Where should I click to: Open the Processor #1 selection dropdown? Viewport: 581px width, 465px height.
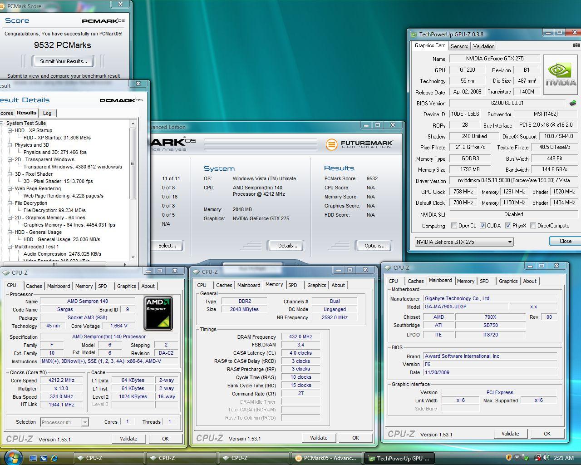click(64, 422)
